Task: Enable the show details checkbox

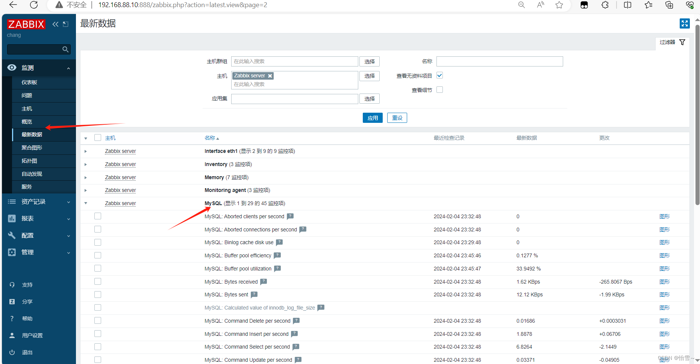Action: point(440,90)
